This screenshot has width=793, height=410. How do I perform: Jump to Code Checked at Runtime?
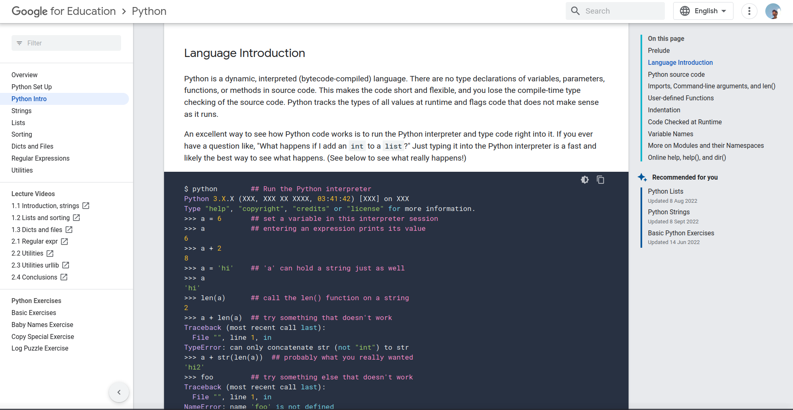685,122
